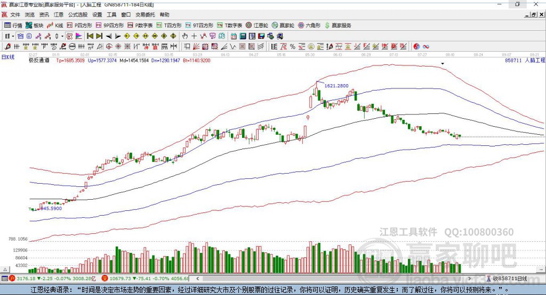Open the T数字表 time table

click(229, 26)
